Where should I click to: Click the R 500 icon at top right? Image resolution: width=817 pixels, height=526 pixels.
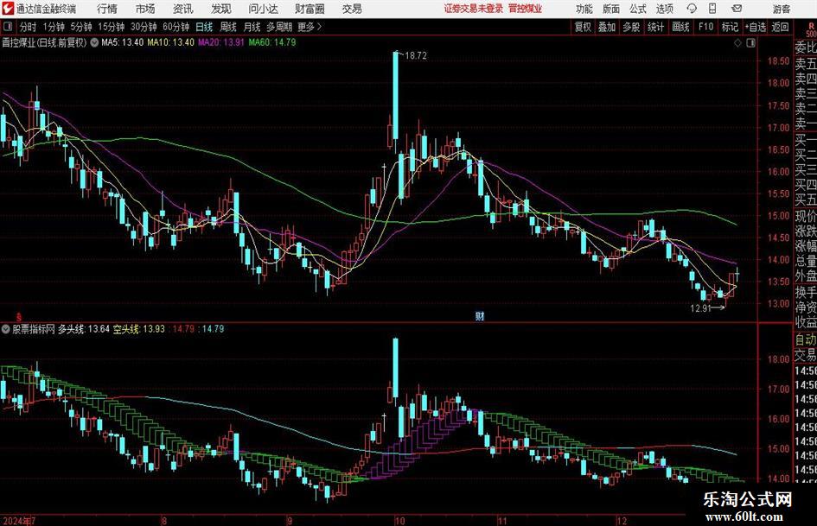tap(811, 29)
